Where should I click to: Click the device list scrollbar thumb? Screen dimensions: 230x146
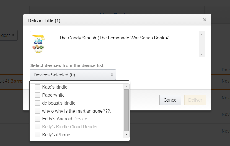(x=126, y=110)
